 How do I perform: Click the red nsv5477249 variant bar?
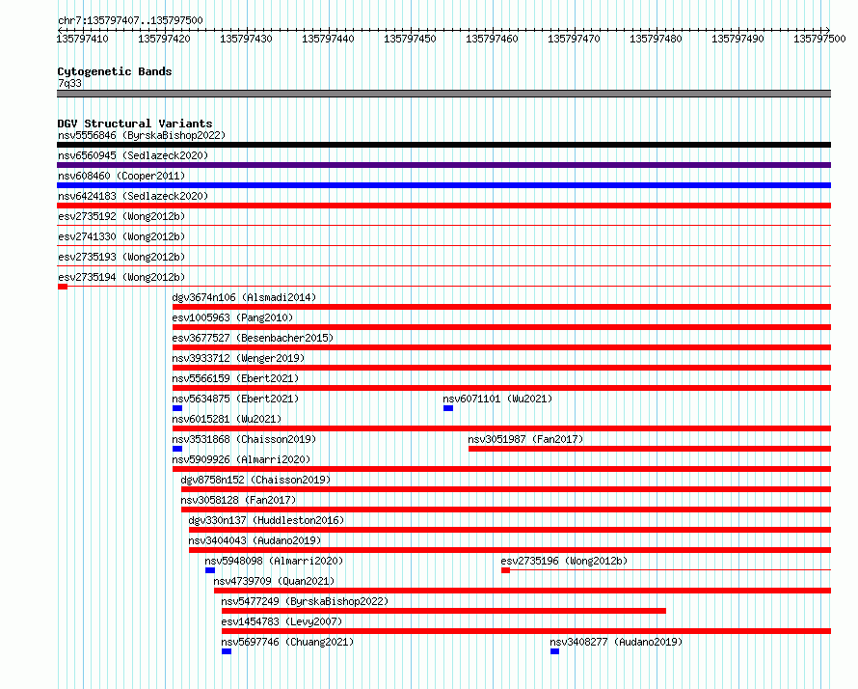[443, 611]
